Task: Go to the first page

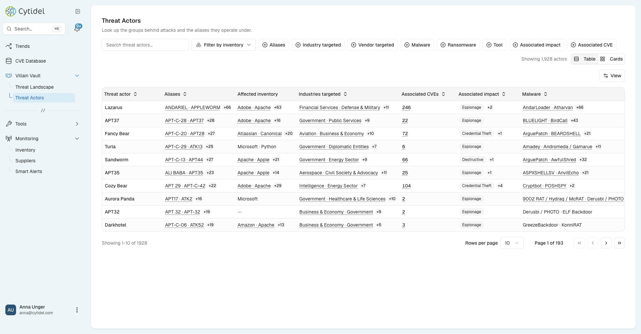Action: click(x=579, y=243)
